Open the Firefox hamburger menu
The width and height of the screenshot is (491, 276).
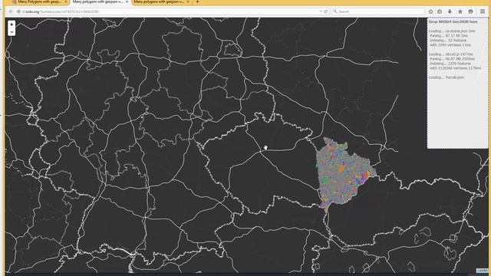pos(483,11)
